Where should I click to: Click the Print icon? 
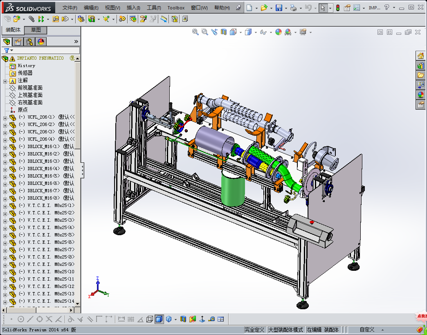tap(293, 8)
